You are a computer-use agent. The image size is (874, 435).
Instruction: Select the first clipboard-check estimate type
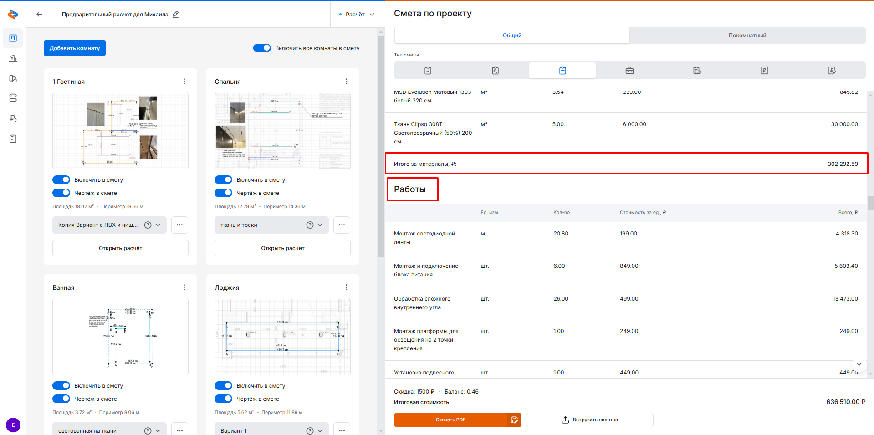pyautogui.click(x=428, y=71)
